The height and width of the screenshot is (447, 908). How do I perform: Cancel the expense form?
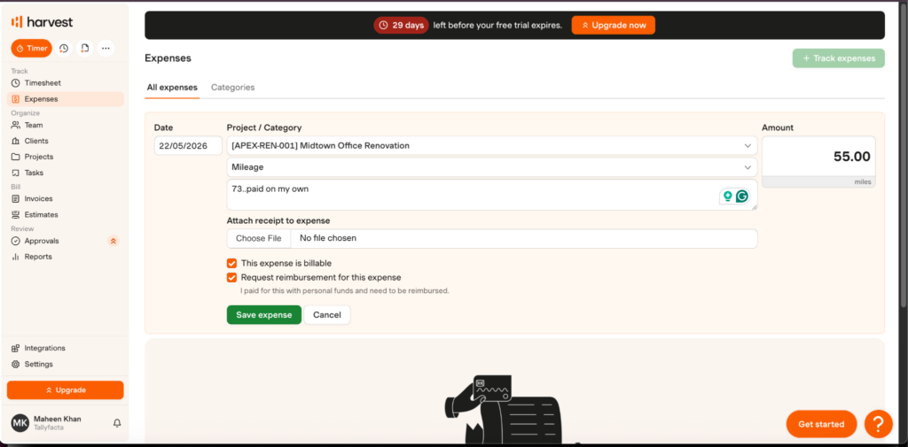(327, 315)
